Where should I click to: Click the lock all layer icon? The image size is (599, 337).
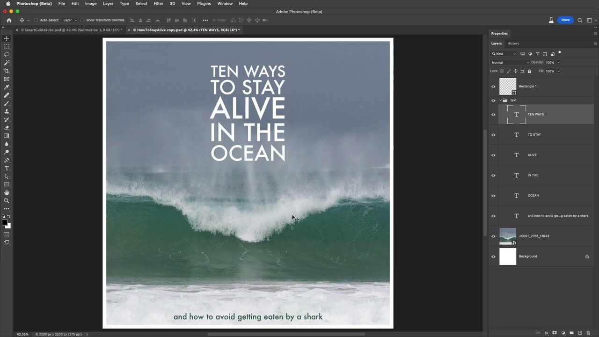[x=529, y=71]
